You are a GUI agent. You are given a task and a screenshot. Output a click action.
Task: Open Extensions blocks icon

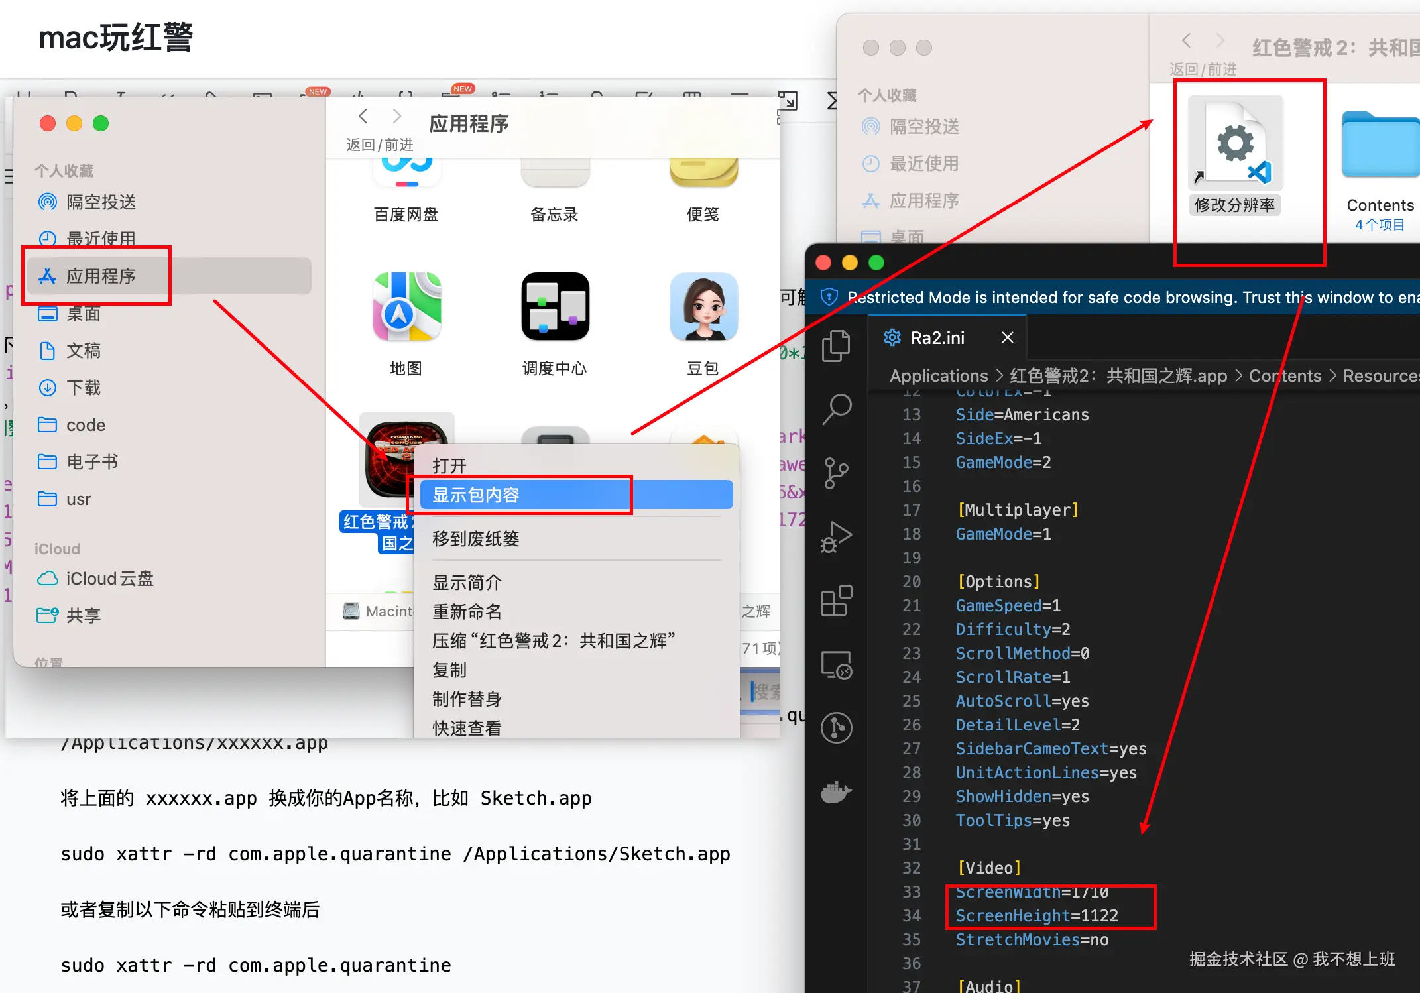836,601
